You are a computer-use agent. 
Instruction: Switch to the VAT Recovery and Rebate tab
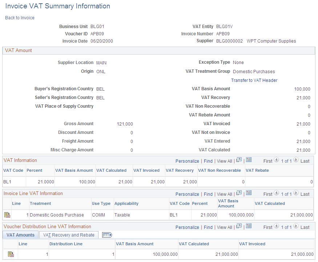pyautogui.click(x=68, y=235)
